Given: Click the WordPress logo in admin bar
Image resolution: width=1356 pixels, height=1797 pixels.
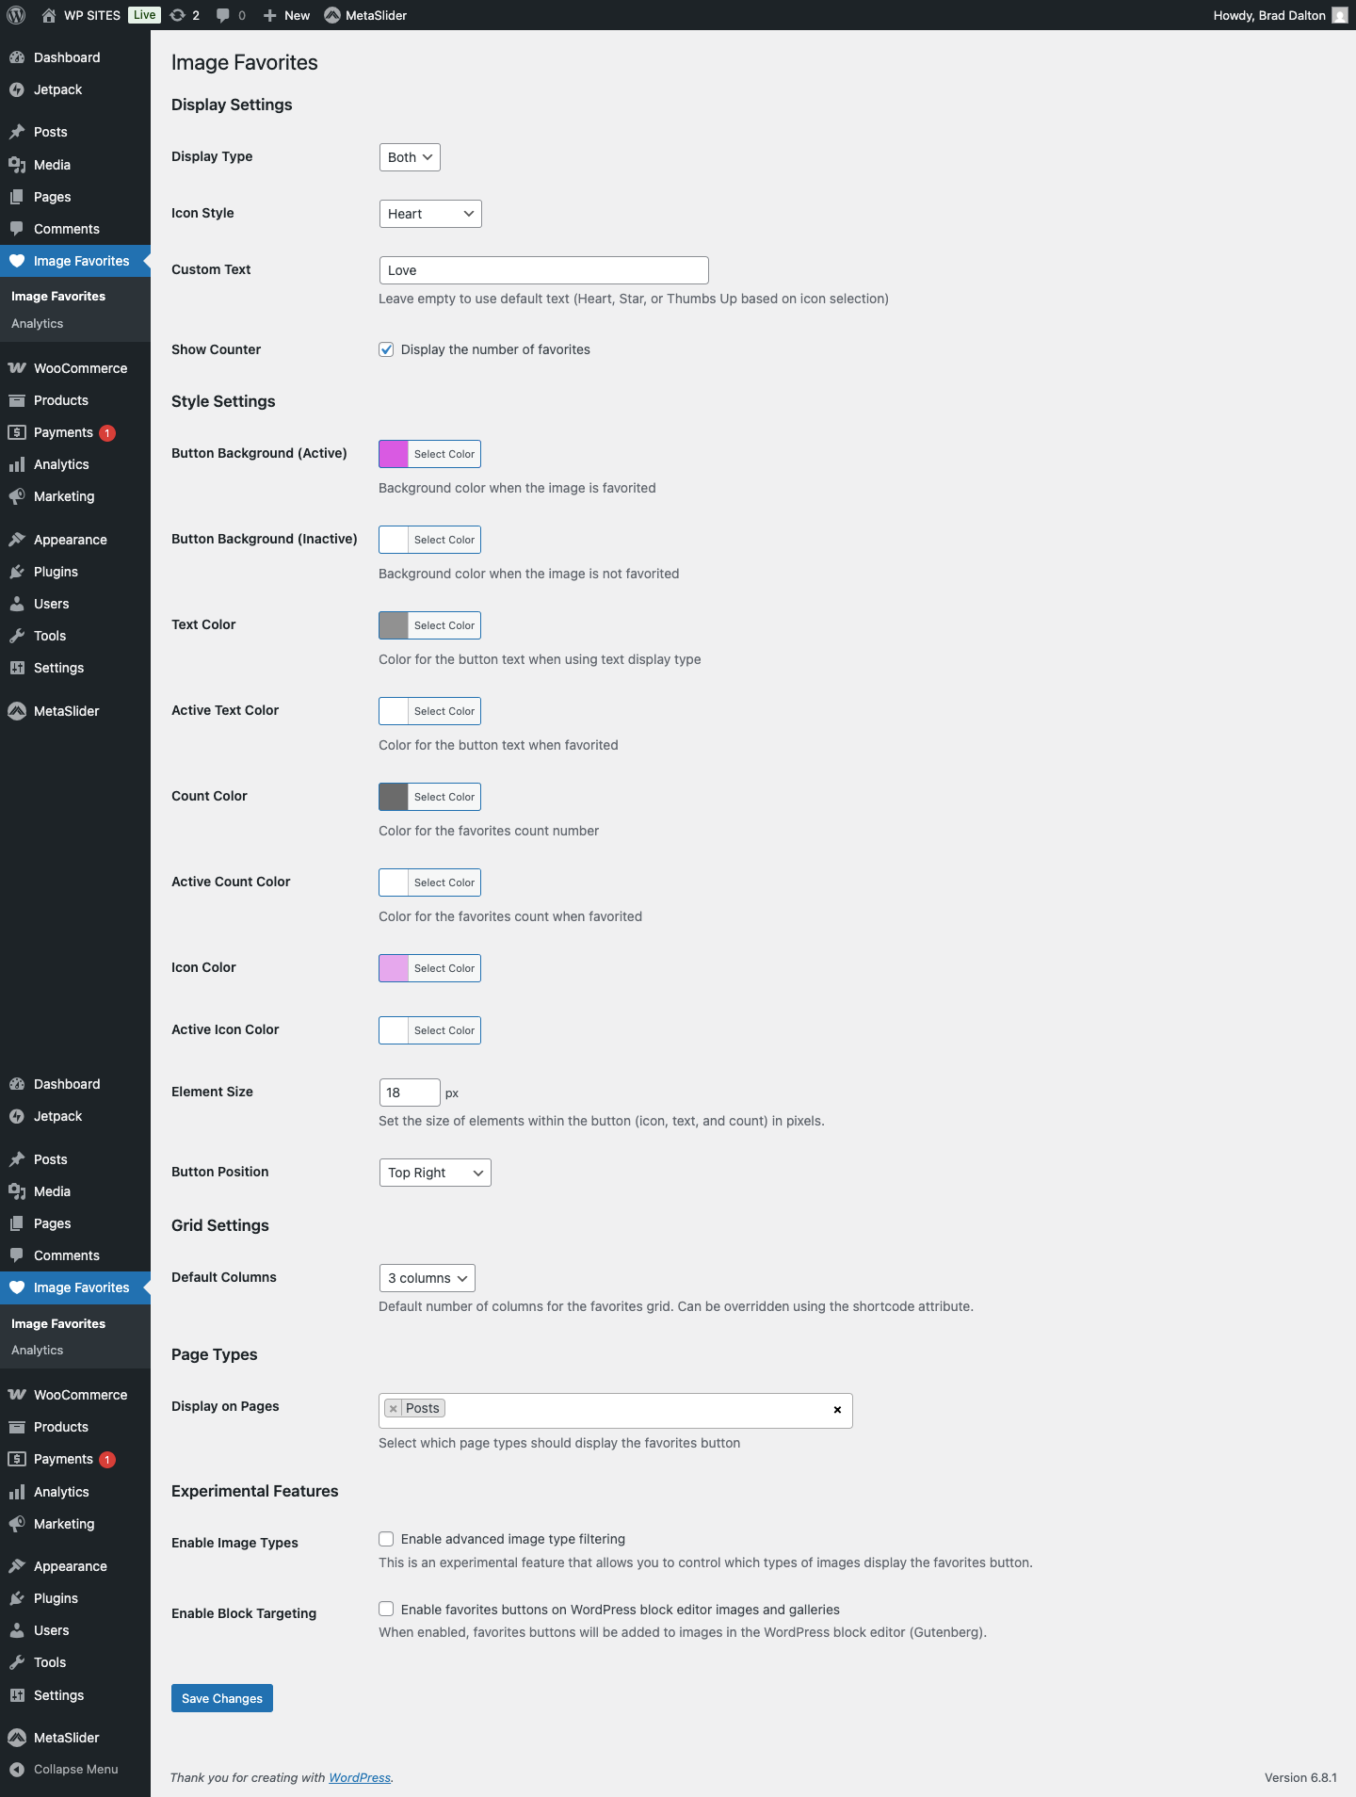Looking at the screenshot, I should coord(16,15).
